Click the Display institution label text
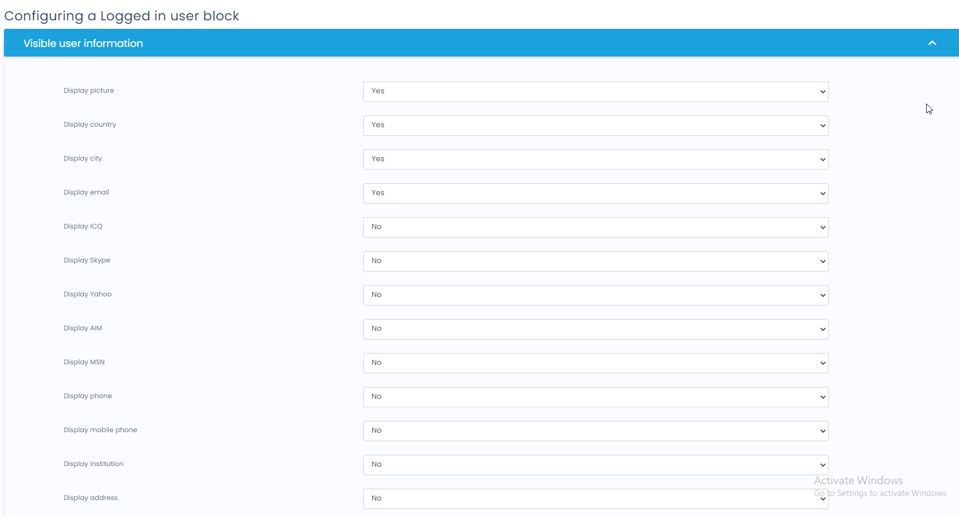This screenshot has height=517, width=959. 93,464
